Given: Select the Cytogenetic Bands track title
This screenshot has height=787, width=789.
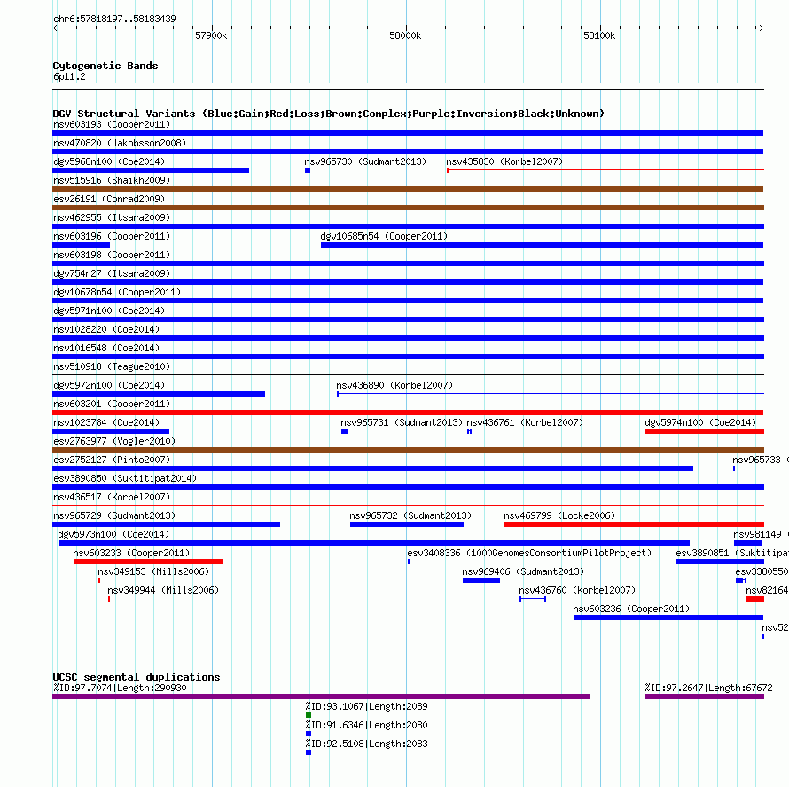Looking at the screenshot, I should [x=105, y=66].
